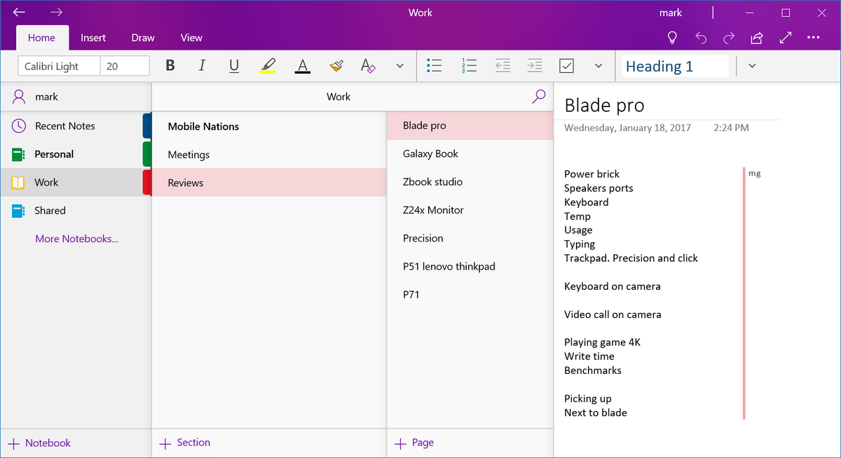Undo the last action
This screenshot has width=841, height=458.
[x=701, y=38]
